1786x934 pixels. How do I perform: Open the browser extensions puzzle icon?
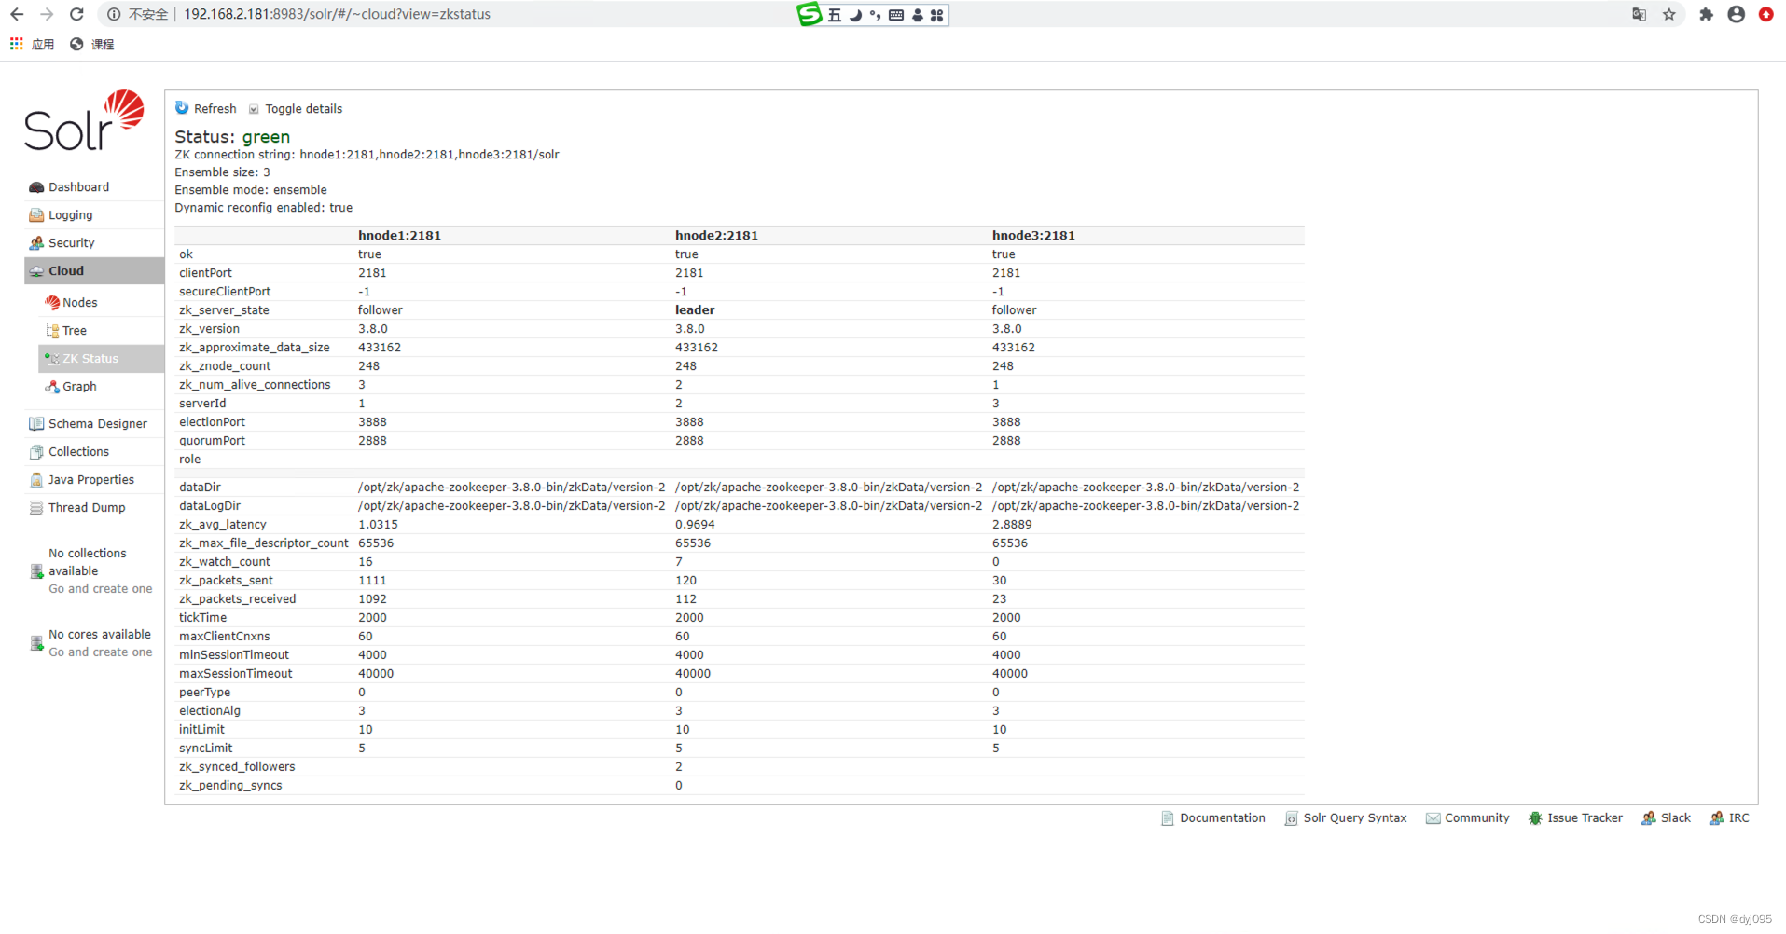[1706, 14]
